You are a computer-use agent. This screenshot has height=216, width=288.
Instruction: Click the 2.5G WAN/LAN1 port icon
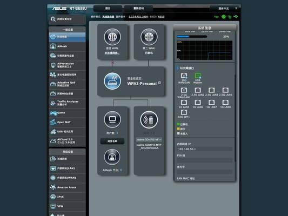tap(184, 90)
